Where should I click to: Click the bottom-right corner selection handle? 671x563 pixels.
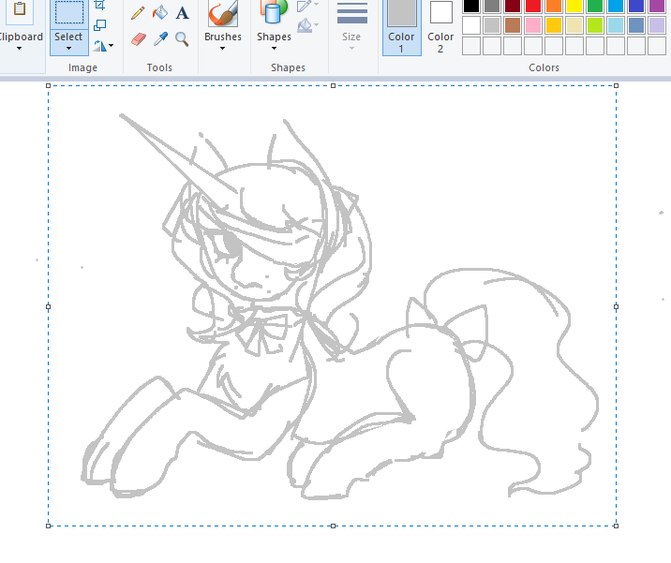pos(617,526)
